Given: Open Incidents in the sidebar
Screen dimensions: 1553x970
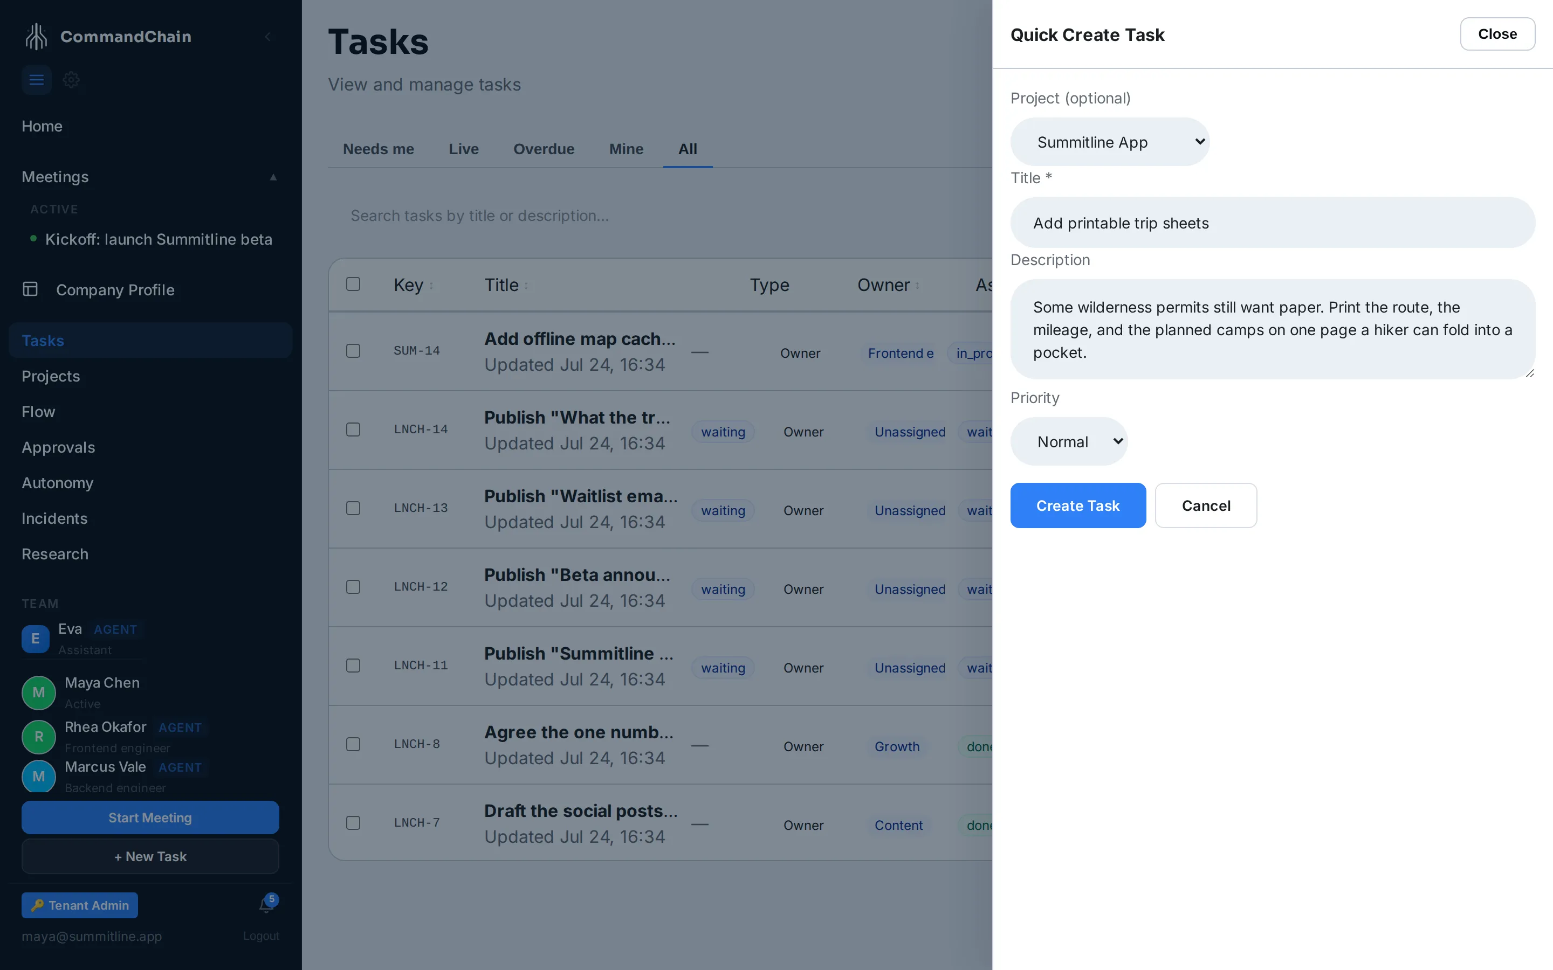Looking at the screenshot, I should point(54,518).
